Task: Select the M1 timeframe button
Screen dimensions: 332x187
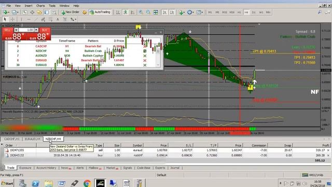Action: tap(210, 12)
